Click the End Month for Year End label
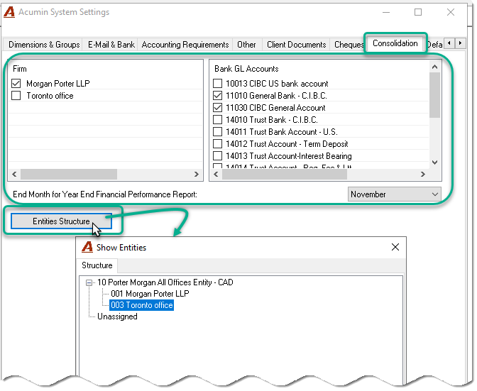 tap(105, 194)
